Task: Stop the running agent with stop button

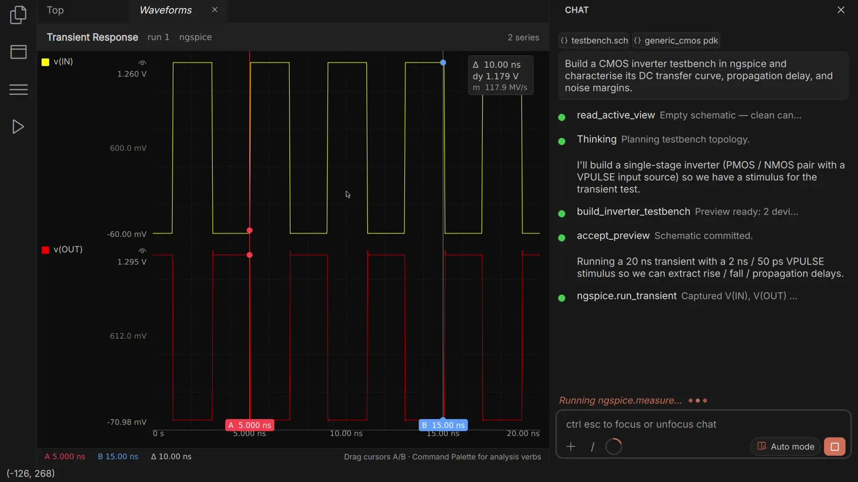Action: coord(834,447)
